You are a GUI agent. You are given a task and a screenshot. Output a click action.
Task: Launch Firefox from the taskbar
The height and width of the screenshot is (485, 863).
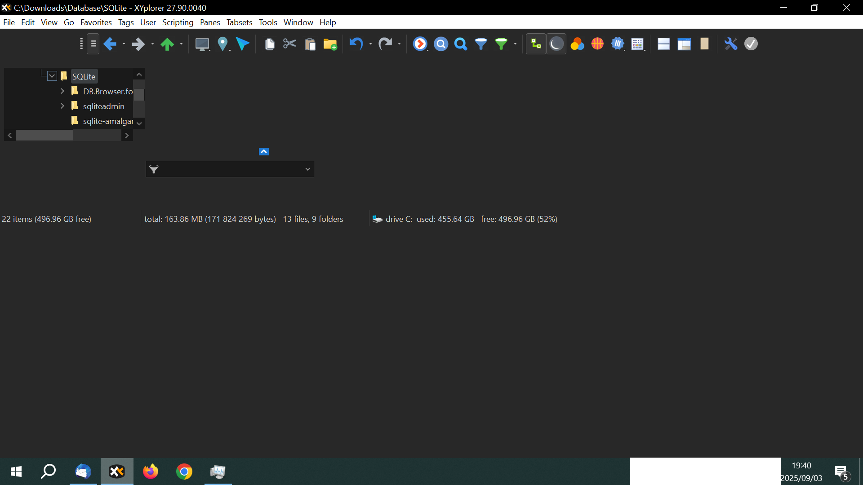[151, 472]
